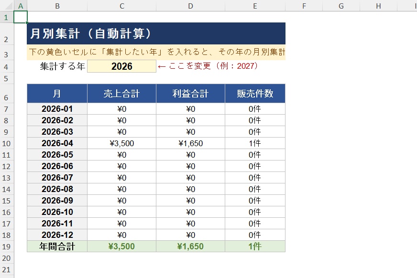Click the 2026-12 count cell 0件
Screen dimensions: 417x278
pyautogui.click(x=255, y=235)
